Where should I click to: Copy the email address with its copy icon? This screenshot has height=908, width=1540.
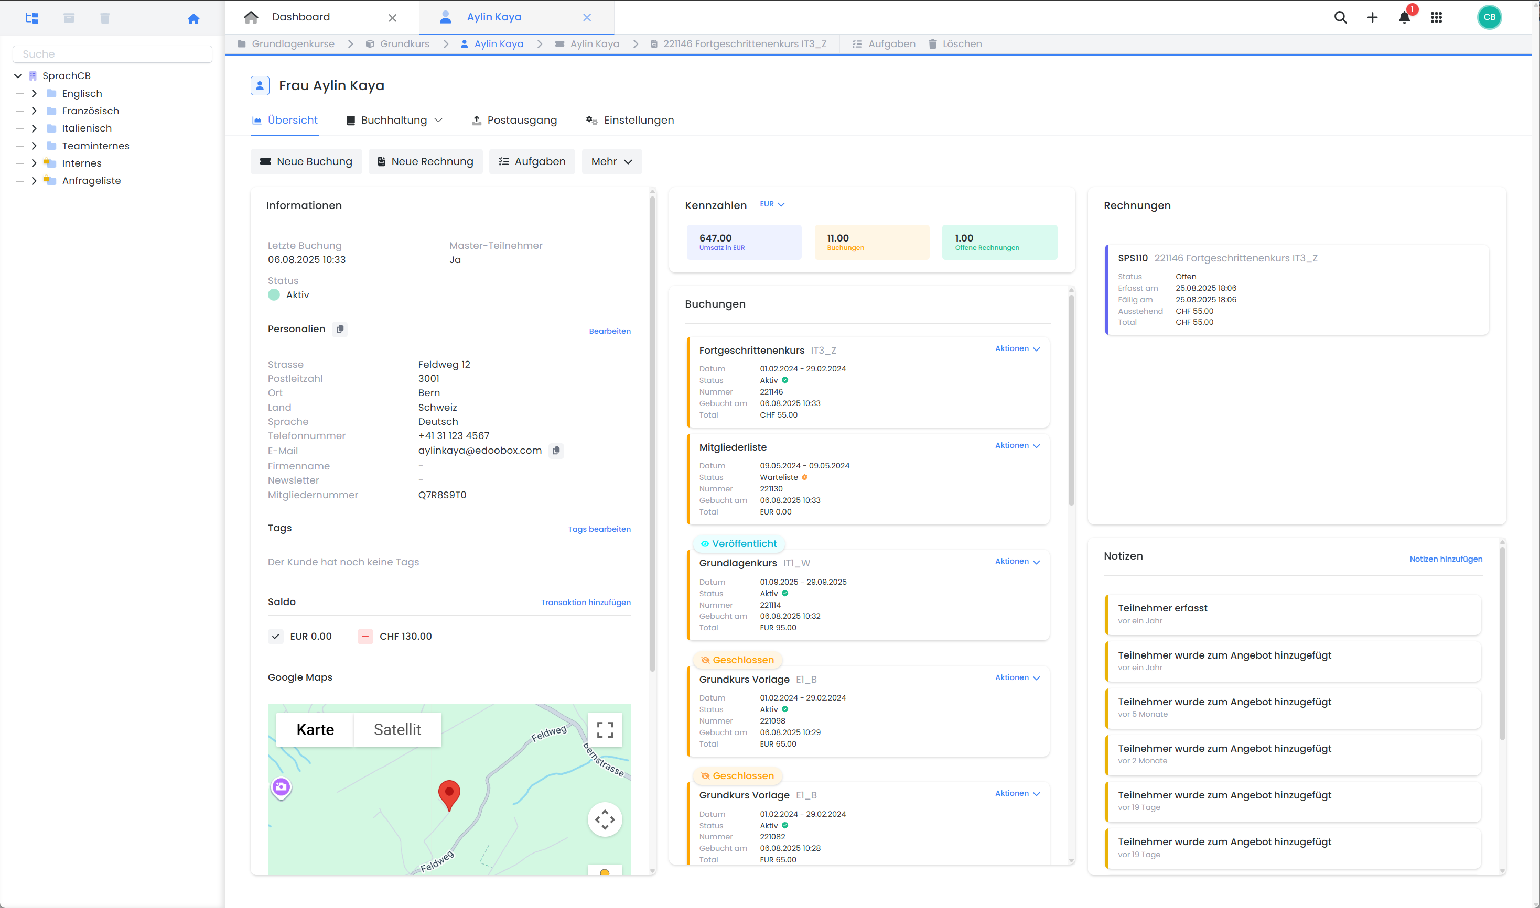coord(556,450)
